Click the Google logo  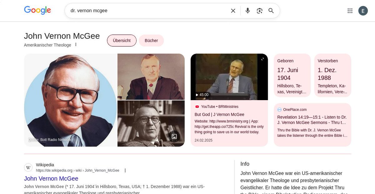tap(37, 10)
